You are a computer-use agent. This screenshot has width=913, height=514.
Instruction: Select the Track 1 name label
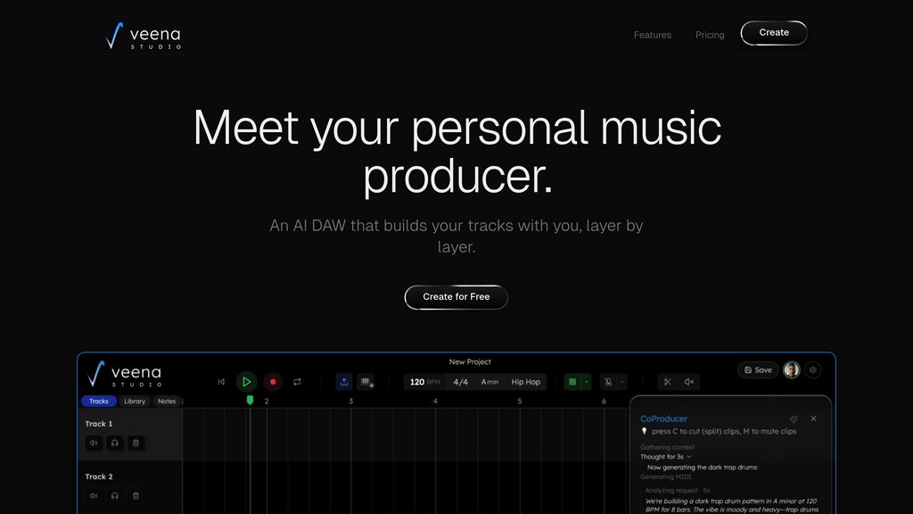click(99, 424)
